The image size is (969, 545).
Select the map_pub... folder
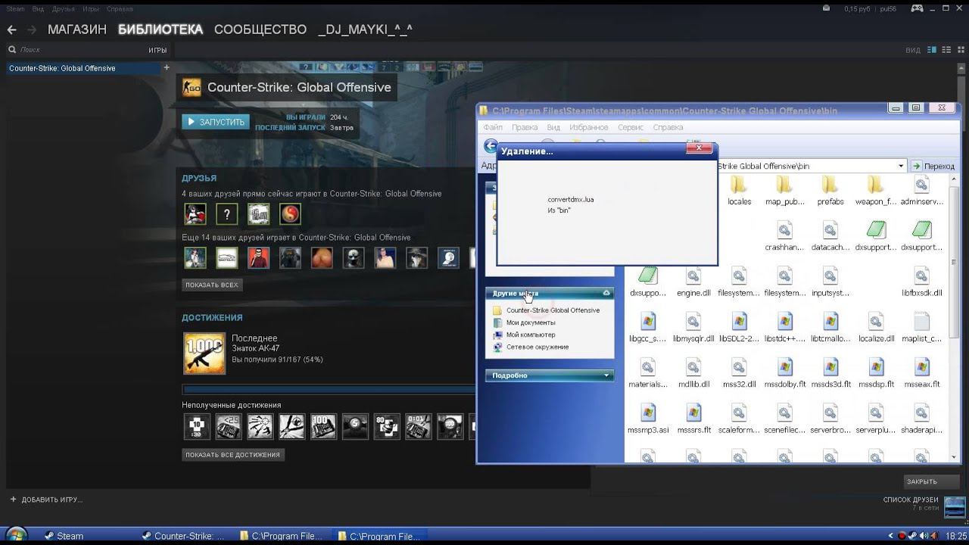pos(784,191)
